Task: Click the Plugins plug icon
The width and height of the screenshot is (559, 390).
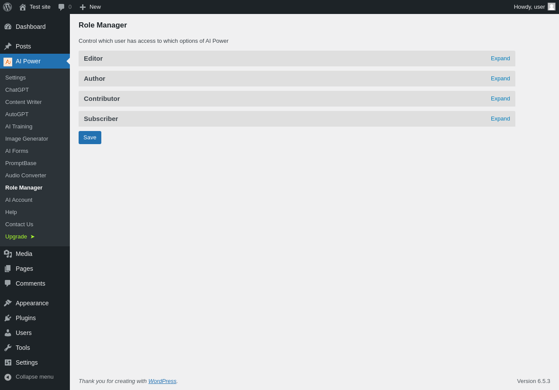Action: [x=8, y=318]
